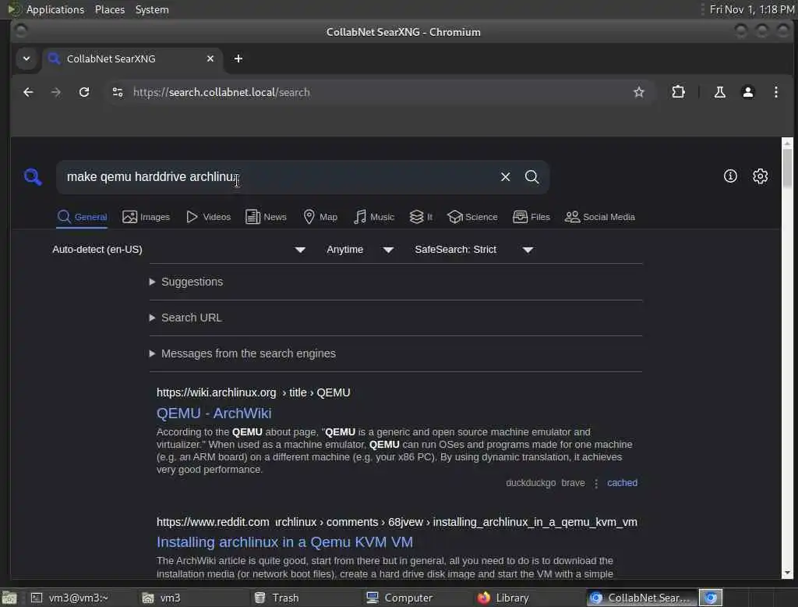Switch to the IT category

pyautogui.click(x=421, y=217)
